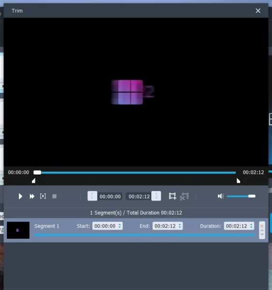
Task: Click the Duration stepper arrows
Action: (x=251, y=226)
